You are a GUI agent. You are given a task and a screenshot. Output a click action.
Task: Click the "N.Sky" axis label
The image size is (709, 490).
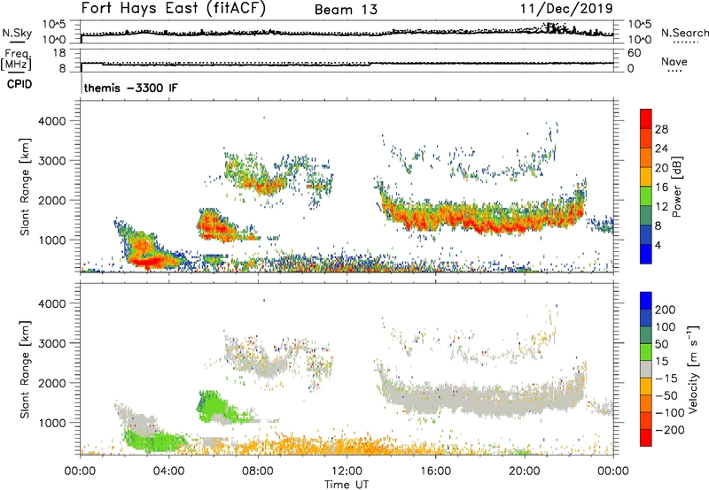pyautogui.click(x=17, y=33)
